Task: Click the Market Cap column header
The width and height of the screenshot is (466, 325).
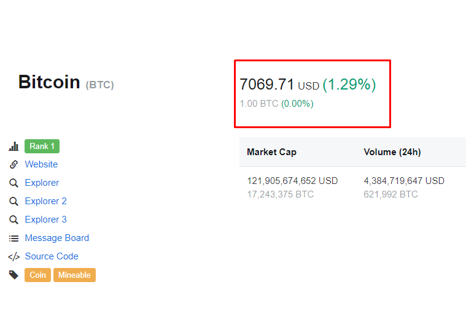Action: click(271, 152)
